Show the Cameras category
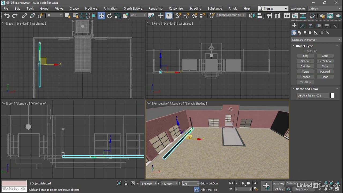 pyautogui.click(x=310, y=33)
